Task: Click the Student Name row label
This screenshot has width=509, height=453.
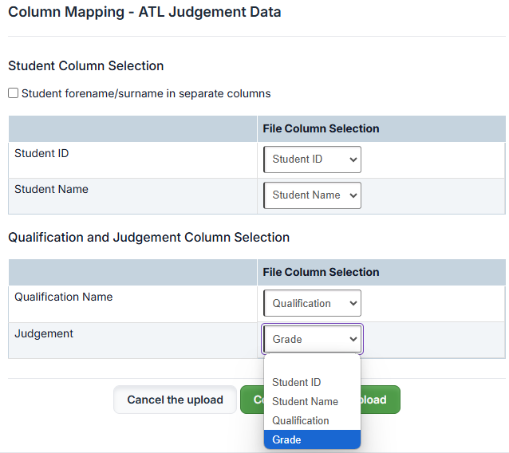Action: click(51, 189)
